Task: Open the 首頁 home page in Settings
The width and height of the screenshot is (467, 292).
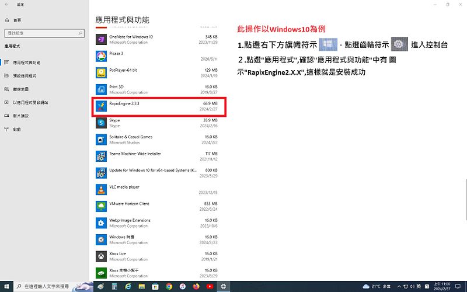Action: pyautogui.click(x=13, y=20)
